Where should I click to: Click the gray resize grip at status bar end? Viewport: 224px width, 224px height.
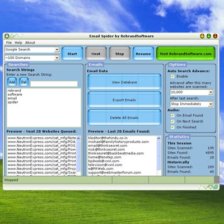(217, 180)
